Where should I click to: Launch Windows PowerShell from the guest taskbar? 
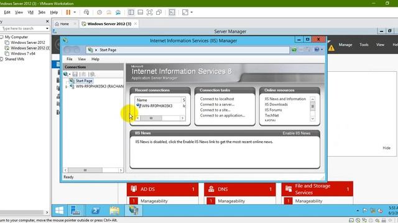(95, 211)
